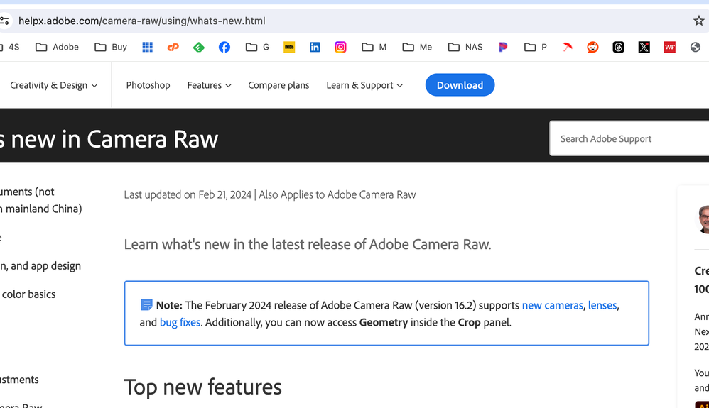Click the Also Applies to Adobe Camera Raw text
Image resolution: width=709 pixels, height=408 pixels.
tap(337, 194)
